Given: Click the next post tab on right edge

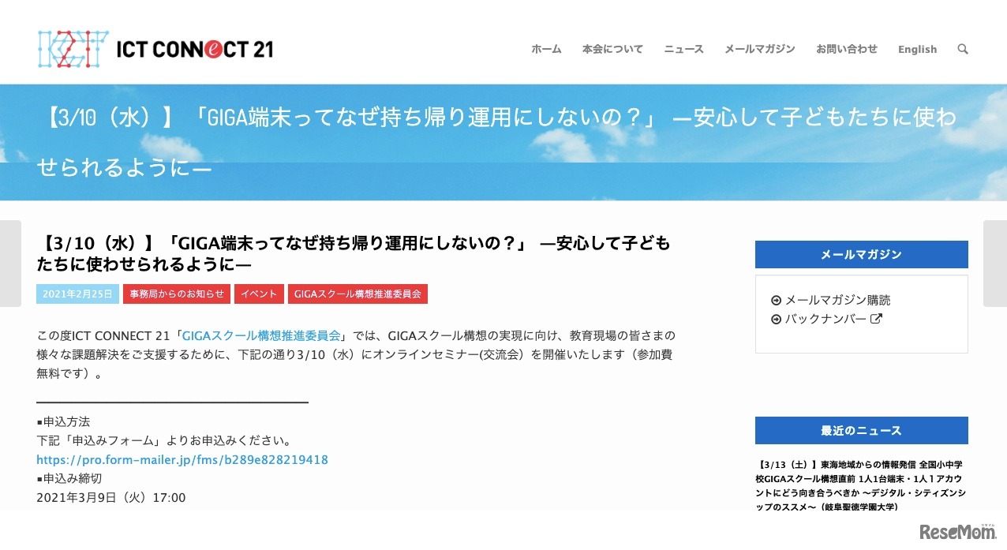Looking at the screenshot, I should 995,264.
